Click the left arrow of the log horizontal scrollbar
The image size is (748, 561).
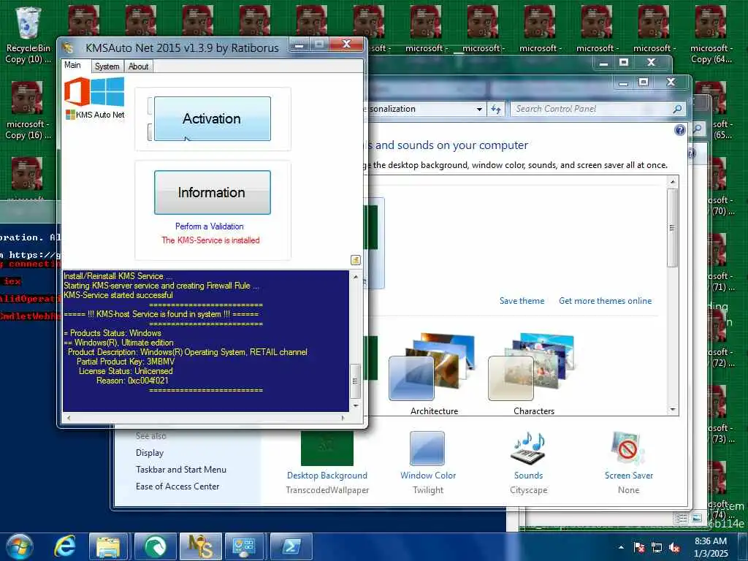(x=69, y=418)
